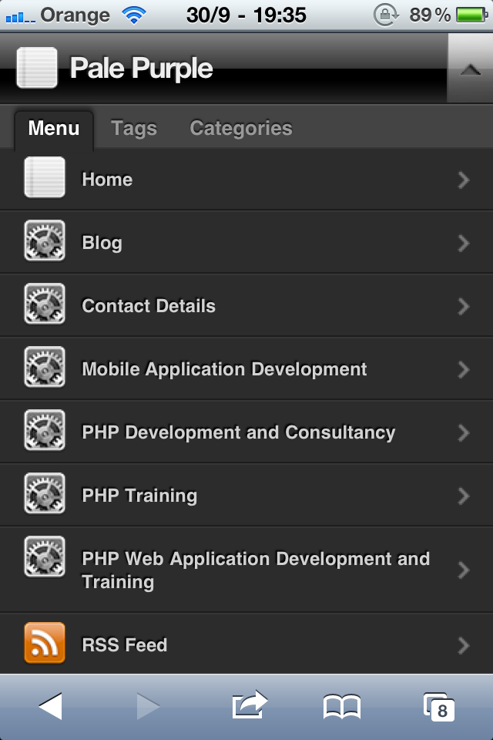Open the Safari bookmarks book icon
The image size is (493, 740).
pyautogui.click(x=342, y=707)
